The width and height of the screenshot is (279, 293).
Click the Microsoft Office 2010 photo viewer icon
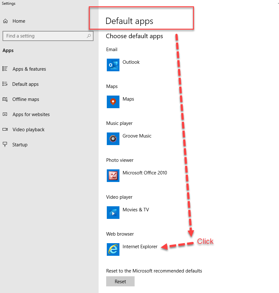113,176
